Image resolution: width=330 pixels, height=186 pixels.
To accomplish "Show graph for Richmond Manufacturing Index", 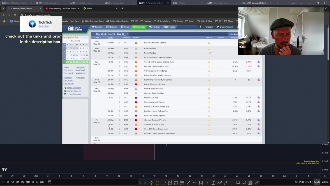I will coord(259,80).
